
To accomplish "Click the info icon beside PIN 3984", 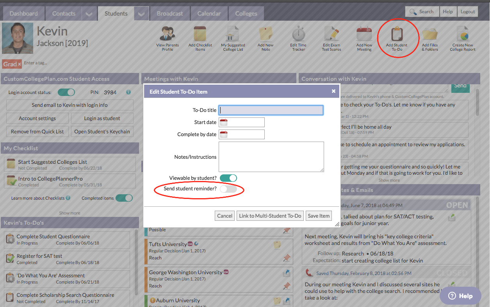I will (128, 92).
